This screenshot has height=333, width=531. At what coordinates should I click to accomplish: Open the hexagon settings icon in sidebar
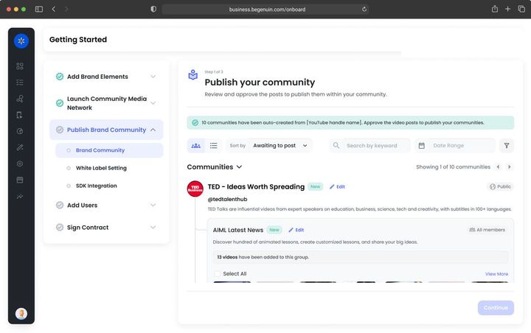(20, 164)
